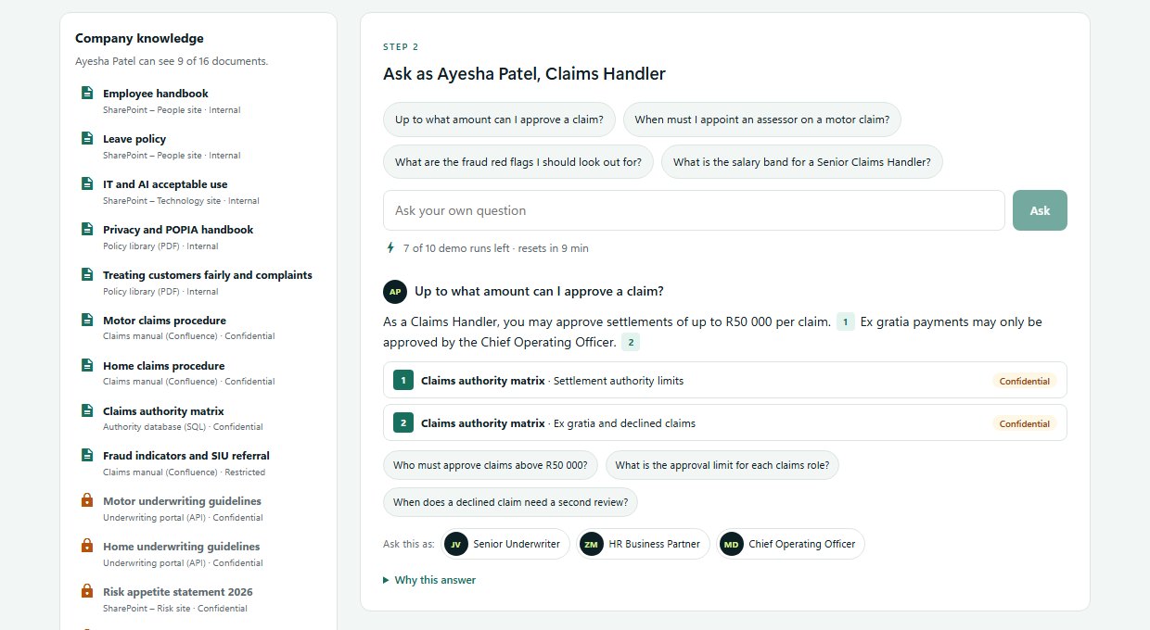Open the Leave policy document title
The height and width of the screenshot is (630, 1150).
click(x=134, y=139)
